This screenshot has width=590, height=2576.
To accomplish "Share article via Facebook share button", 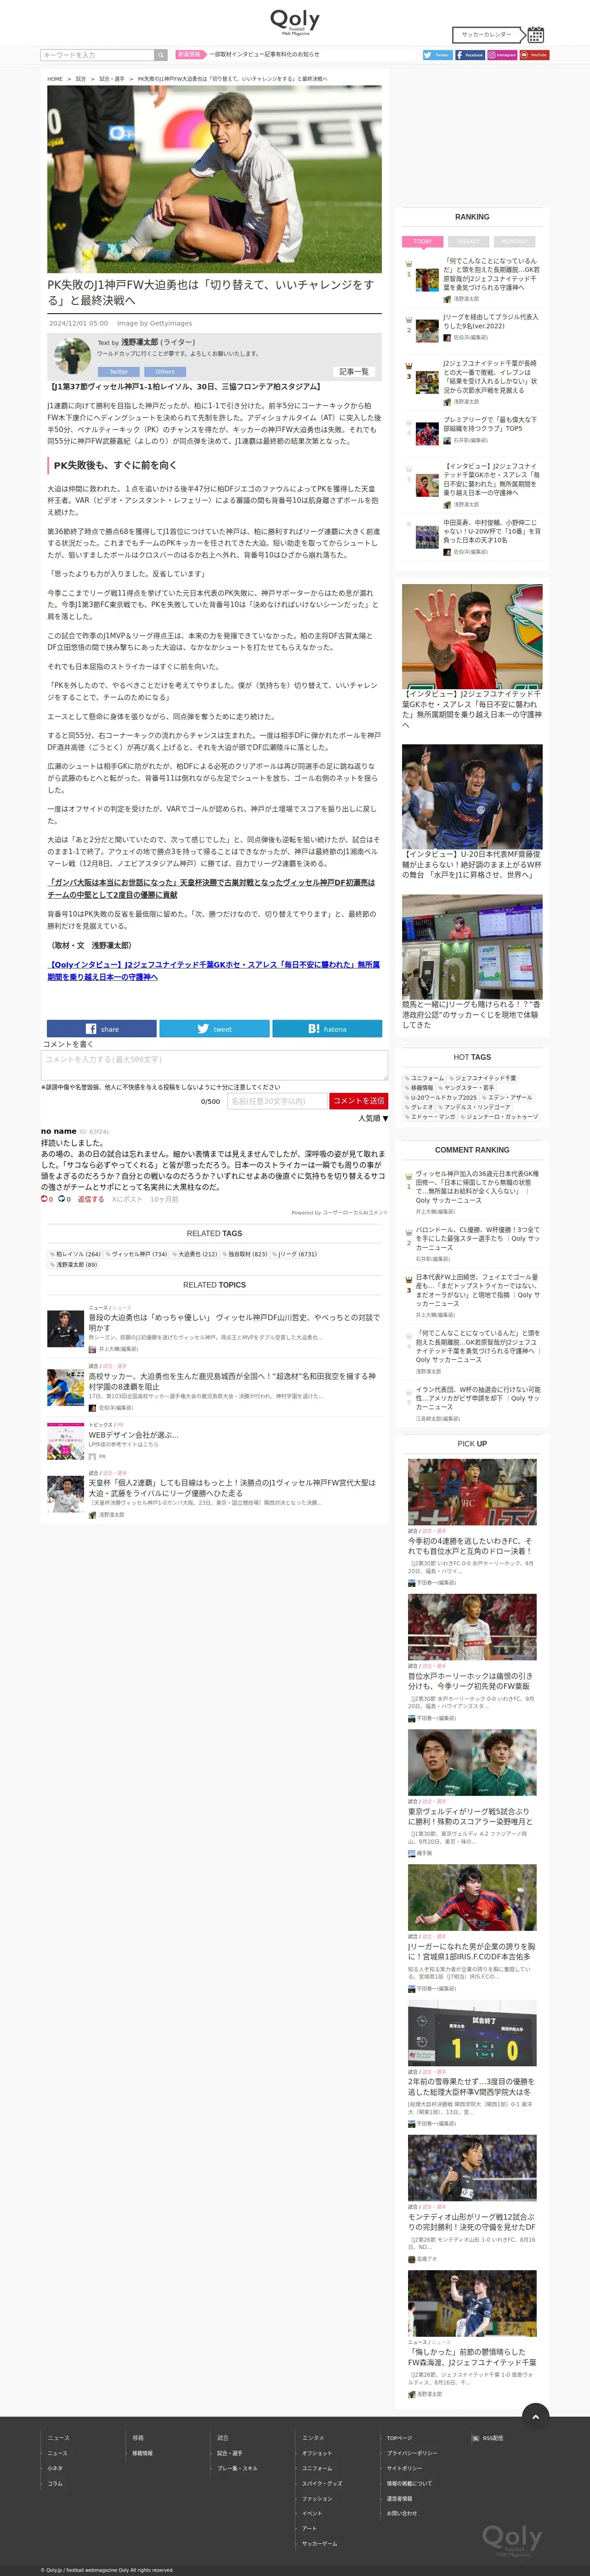I will click(102, 1028).
